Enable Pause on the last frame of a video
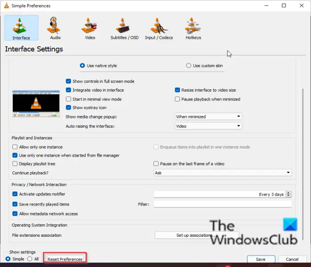 point(156,163)
